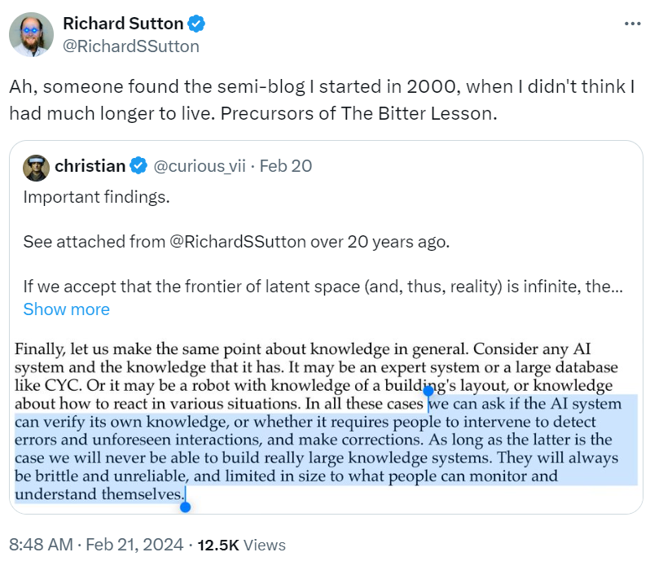This screenshot has width=650, height=561.
Task: Click the 12.5K Views count
Action: 241,545
